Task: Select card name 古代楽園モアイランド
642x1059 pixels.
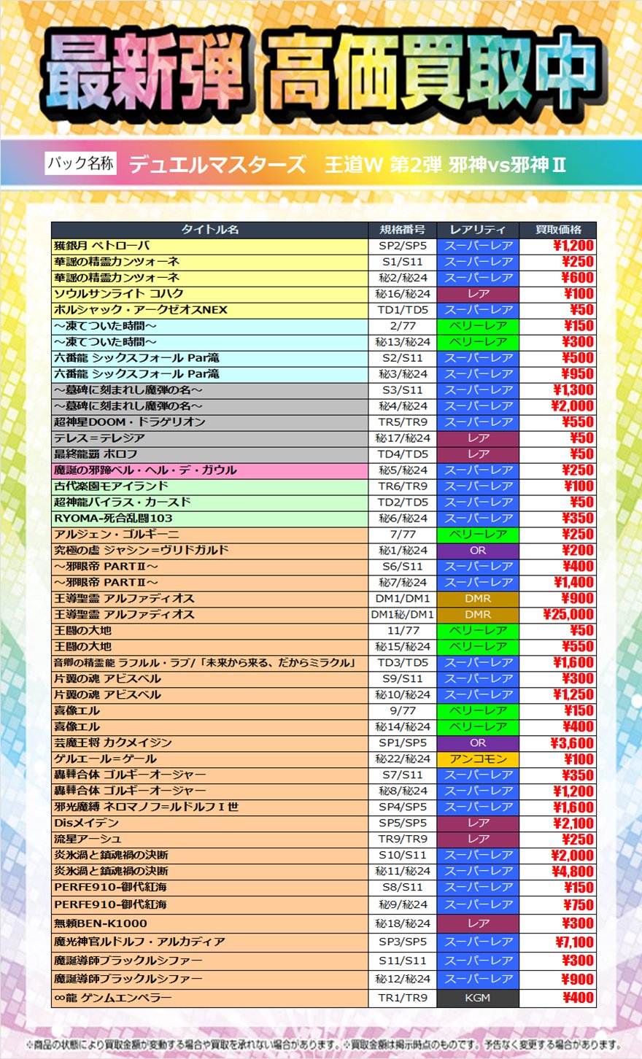Action: tap(111, 486)
